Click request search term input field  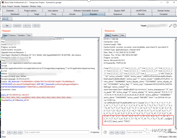click(57, 132)
